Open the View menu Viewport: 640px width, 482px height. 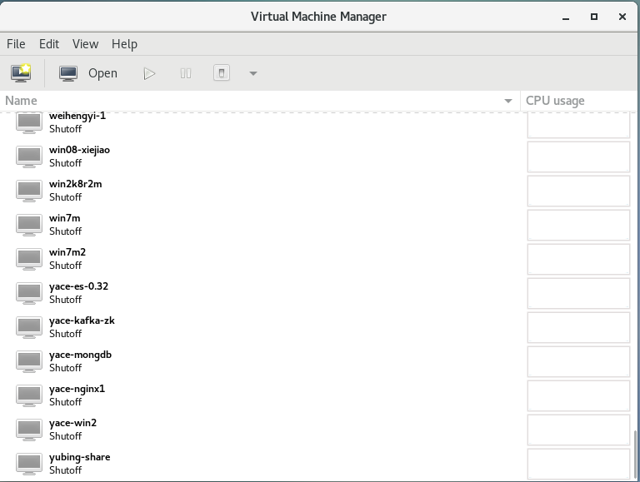coord(85,43)
